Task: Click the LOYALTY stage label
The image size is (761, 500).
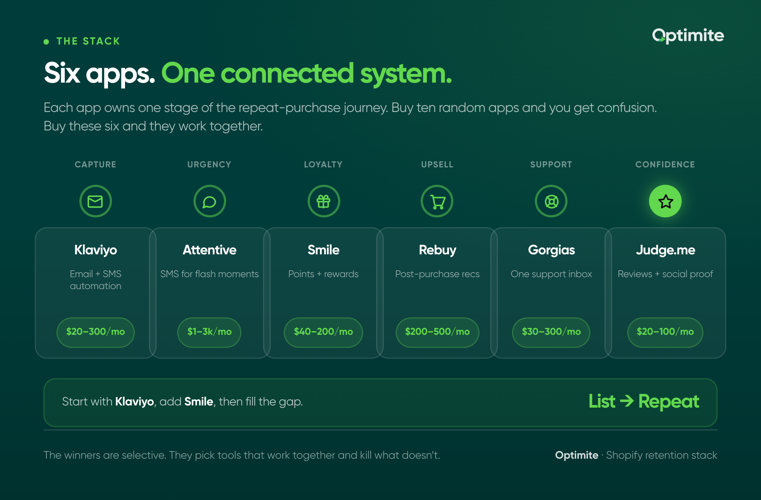Action: click(x=323, y=164)
